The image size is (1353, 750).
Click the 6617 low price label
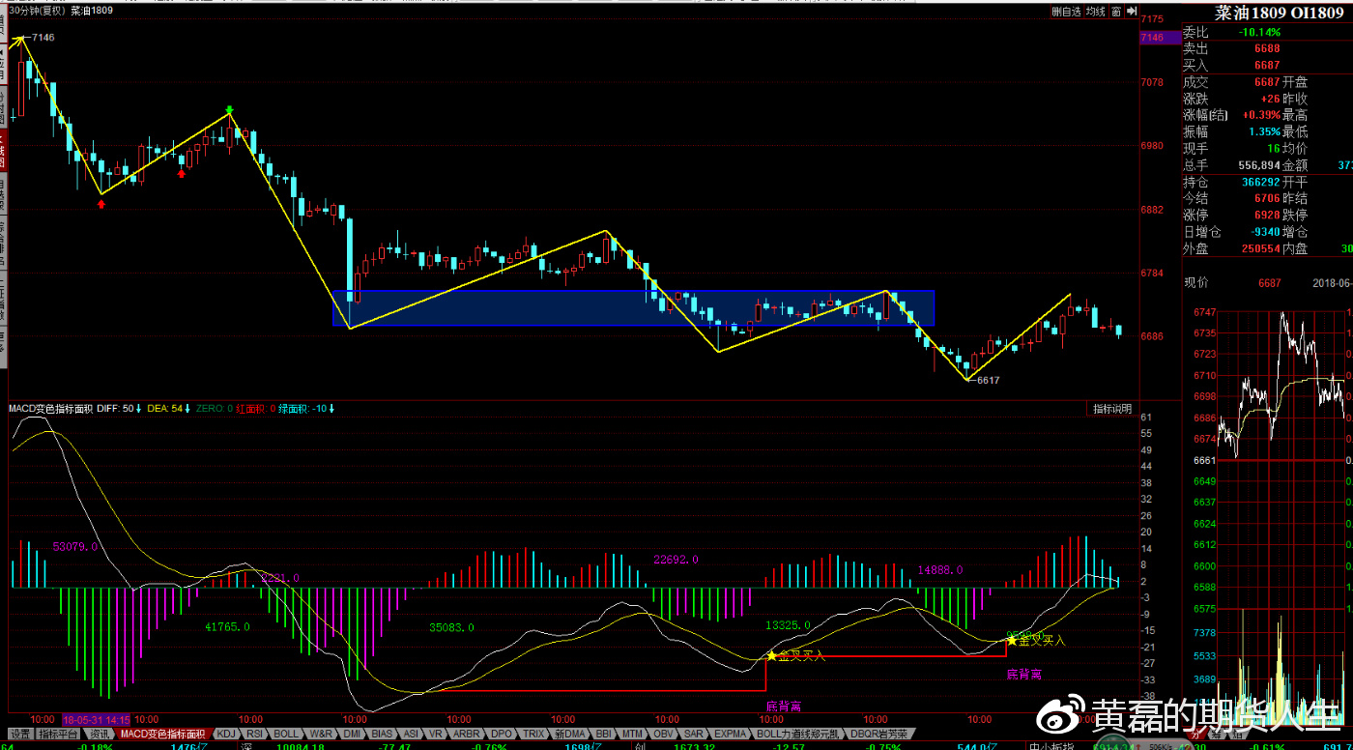pyautogui.click(x=988, y=380)
